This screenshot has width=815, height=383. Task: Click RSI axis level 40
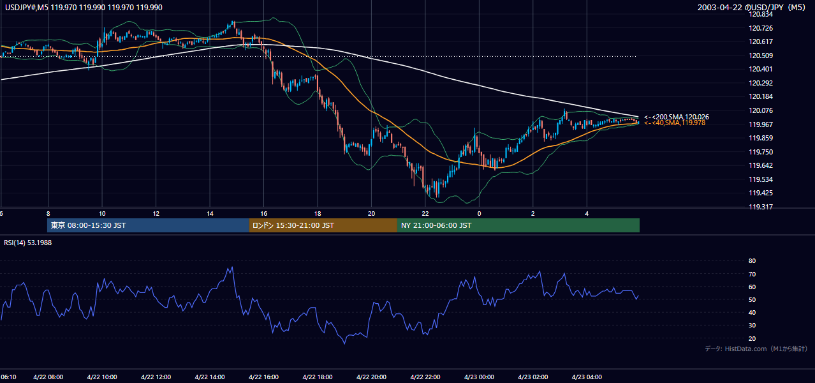[x=752, y=312]
